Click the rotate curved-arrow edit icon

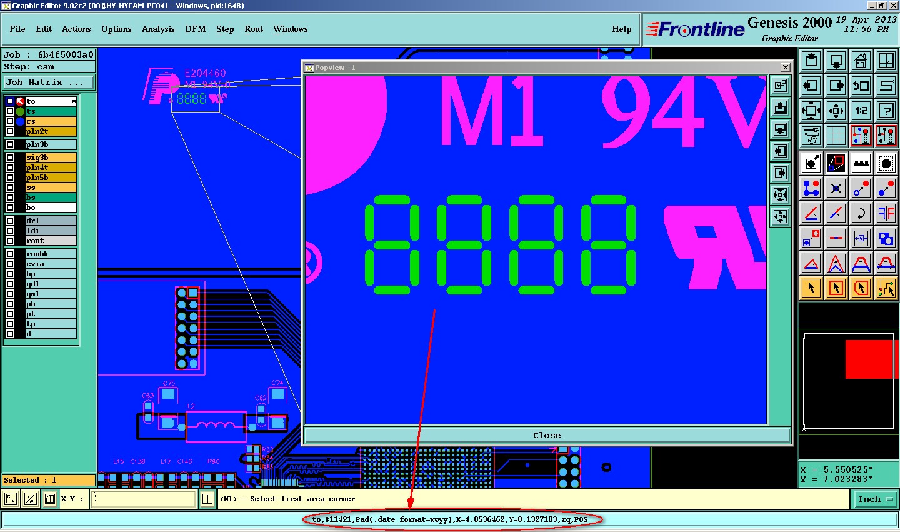click(861, 213)
